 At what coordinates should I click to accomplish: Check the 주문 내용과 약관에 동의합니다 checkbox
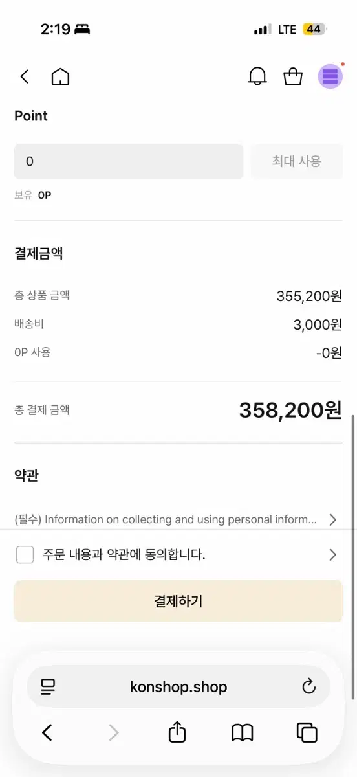[25, 555]
